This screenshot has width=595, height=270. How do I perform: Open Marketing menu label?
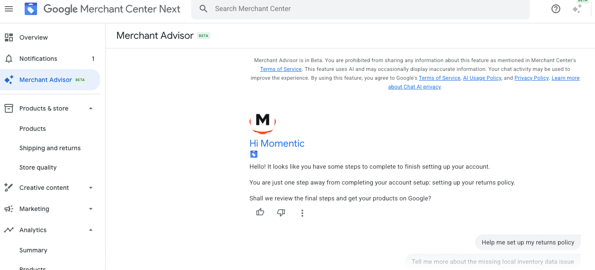coord(34,209)
